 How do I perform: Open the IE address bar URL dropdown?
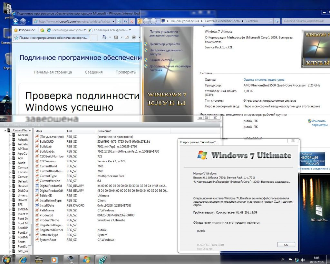coord(113,22)
